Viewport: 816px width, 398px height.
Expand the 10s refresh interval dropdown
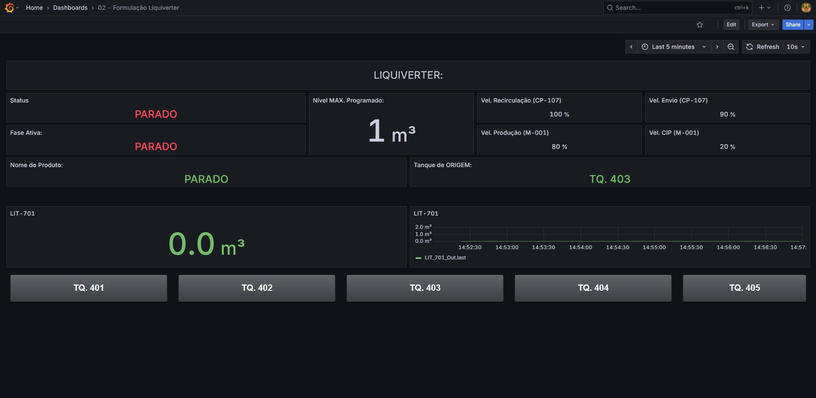click(x=796, y=47)
